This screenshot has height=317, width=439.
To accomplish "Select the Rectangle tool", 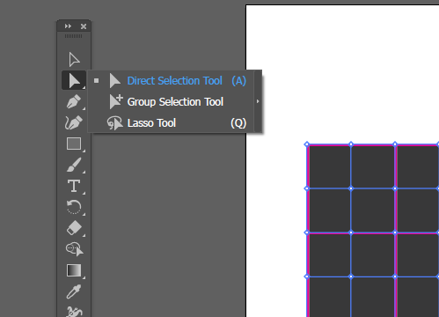I will tap(74, 144).
